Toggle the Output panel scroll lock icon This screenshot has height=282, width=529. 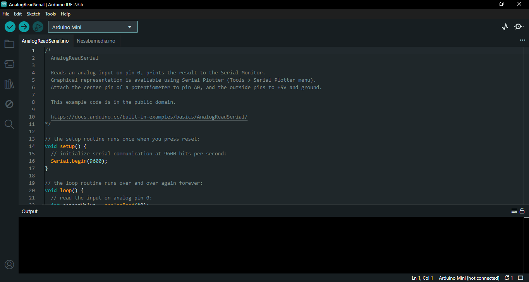tap(522, 211)
